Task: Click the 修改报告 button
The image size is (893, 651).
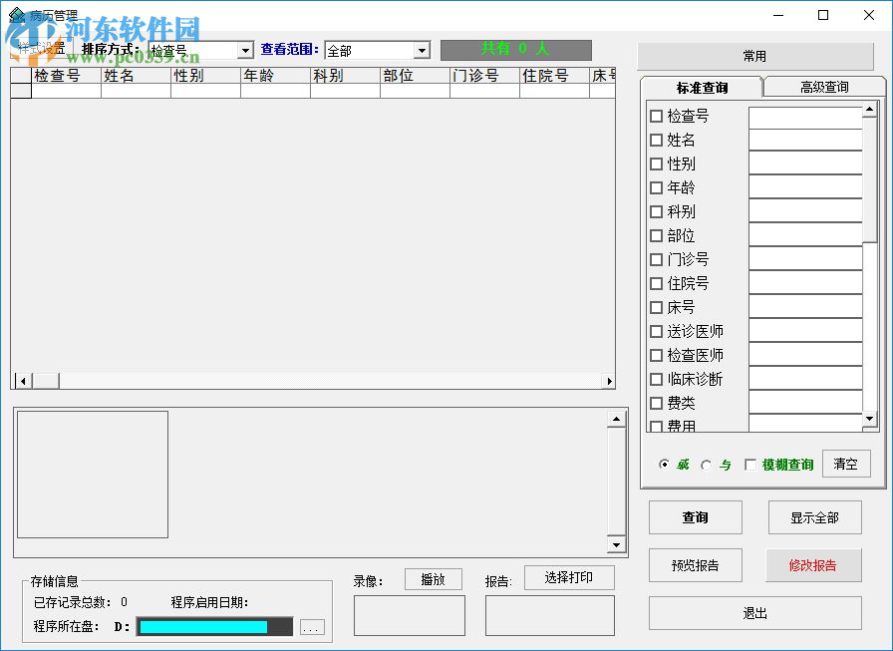Action: 813,565
